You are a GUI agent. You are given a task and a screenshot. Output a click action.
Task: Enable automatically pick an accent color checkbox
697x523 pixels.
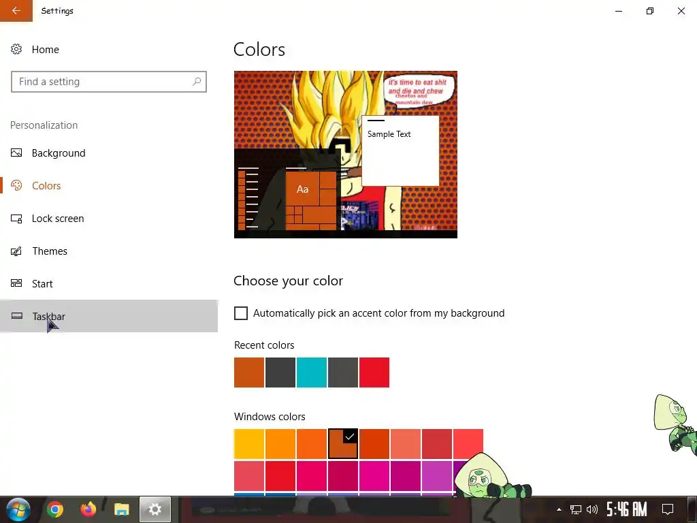pos(241,313)
